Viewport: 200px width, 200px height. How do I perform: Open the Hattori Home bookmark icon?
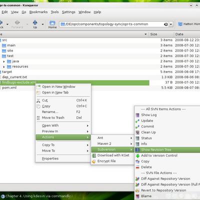click(x=180, y=24)
